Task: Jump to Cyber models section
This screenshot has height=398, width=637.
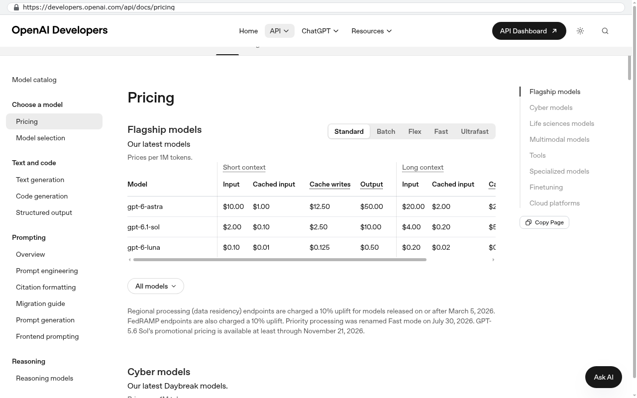Action: (551, 107)
